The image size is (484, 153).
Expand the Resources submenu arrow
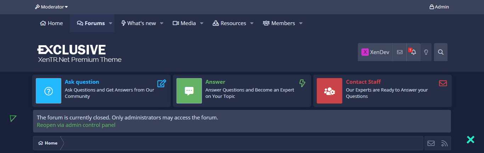click(252, 23)
